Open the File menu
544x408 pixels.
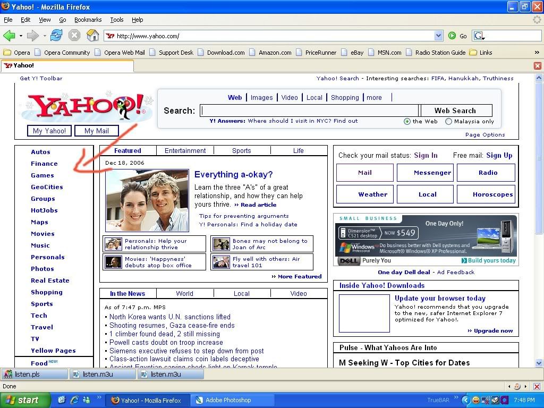click(8, 20)
